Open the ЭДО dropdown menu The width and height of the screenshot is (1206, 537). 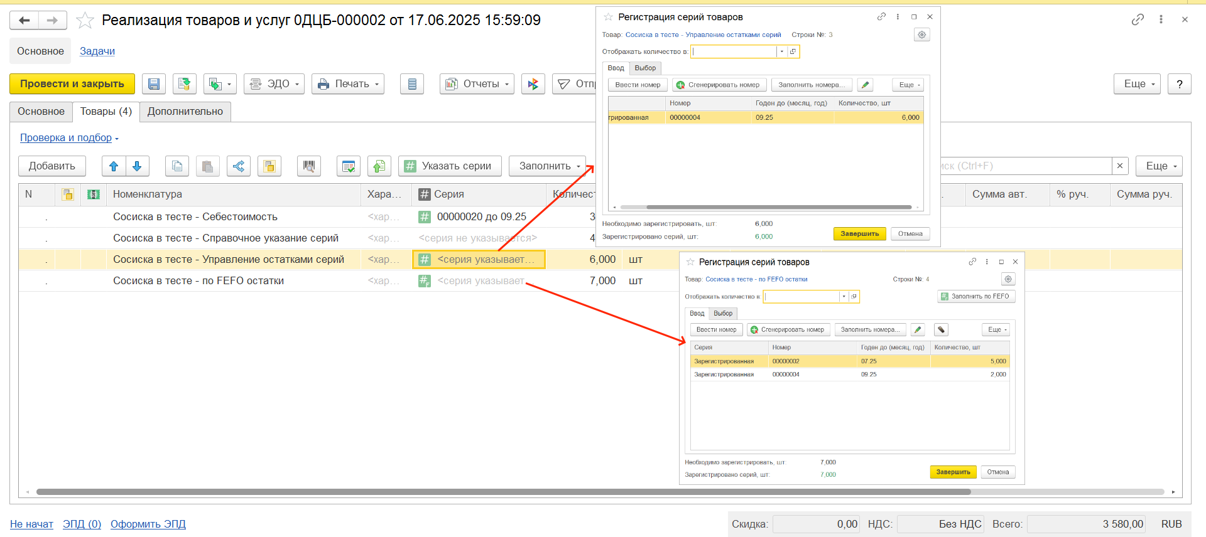[274, 84]
